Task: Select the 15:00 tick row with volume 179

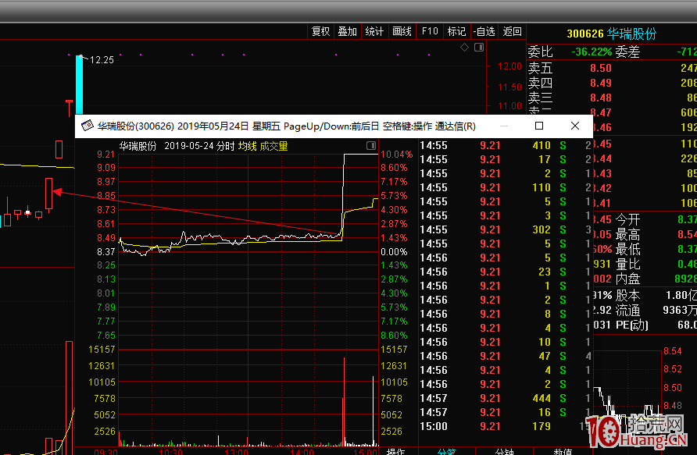Action: [505, 426]
